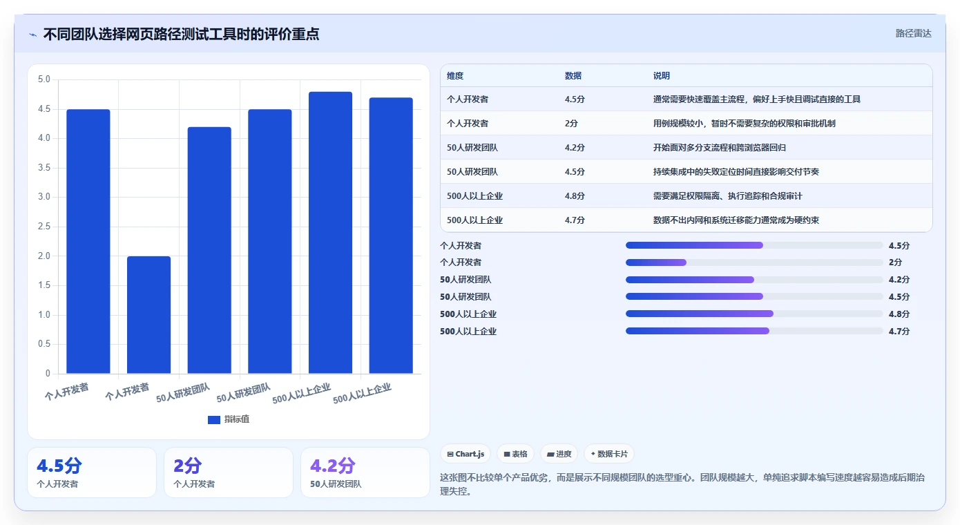The image size is (960, 525).
Task: Click the 维度 table column header
Action: [x=455, y=76]
